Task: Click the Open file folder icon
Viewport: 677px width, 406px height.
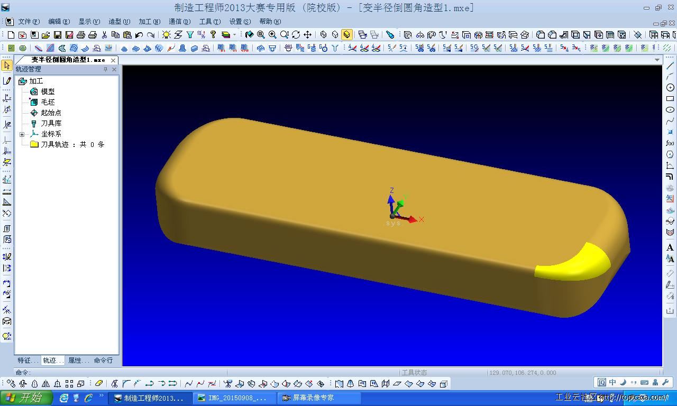Action: (x=45, y=35)
